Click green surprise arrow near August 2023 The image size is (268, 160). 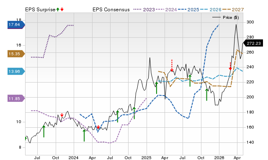pyautogui.click(x=44, y=131)
